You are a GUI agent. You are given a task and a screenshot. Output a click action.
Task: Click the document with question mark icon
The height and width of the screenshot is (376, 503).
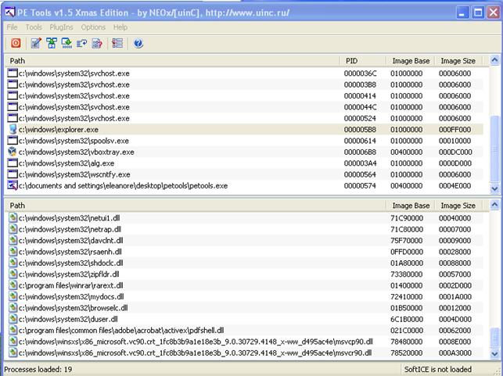click(97, 43)
